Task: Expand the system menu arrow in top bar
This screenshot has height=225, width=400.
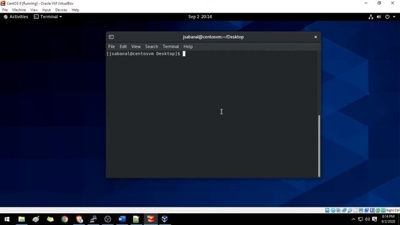Action: tap(394, 17)
